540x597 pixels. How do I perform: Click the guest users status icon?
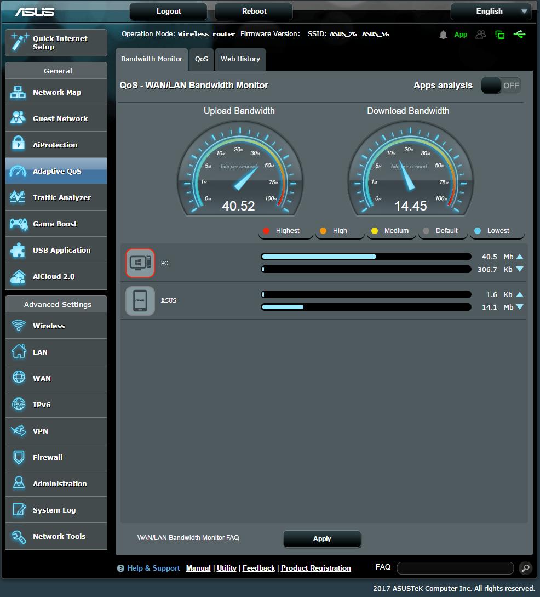click(481, 35)
